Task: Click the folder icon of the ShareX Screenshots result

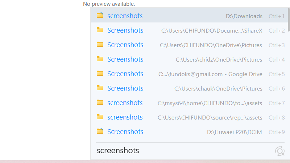Action: [100, 30]
